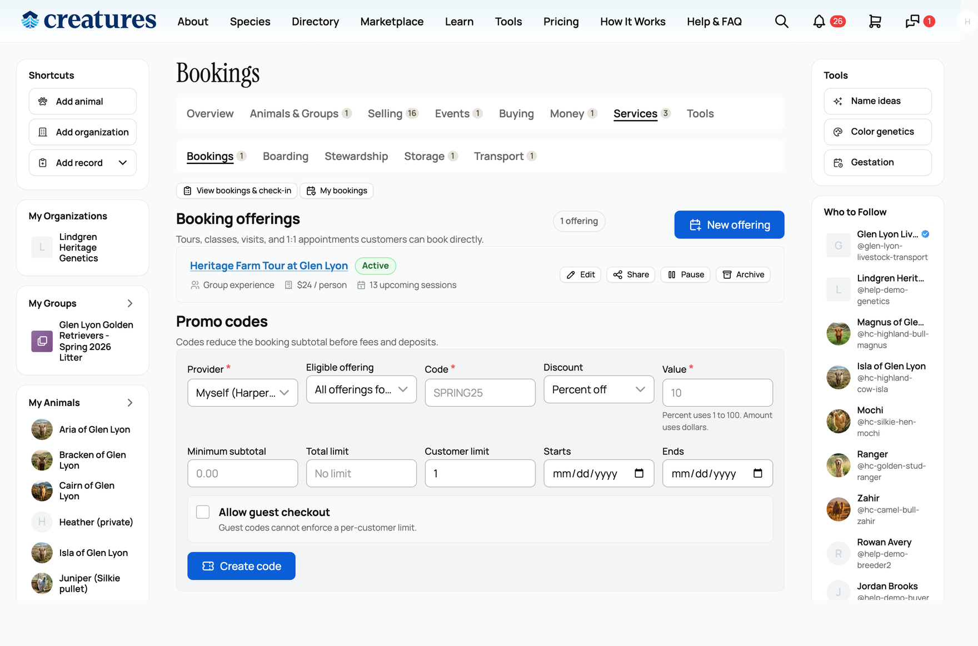This screenshot has height=646, width=978.
Task: Switch to the Overview tab
Action: tap(210, 114)
